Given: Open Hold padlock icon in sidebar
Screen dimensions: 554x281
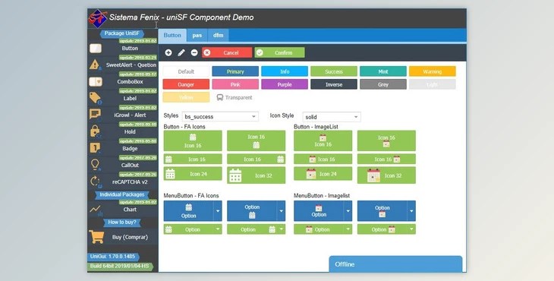Looking at the screenshot, I should coord(95,131).
